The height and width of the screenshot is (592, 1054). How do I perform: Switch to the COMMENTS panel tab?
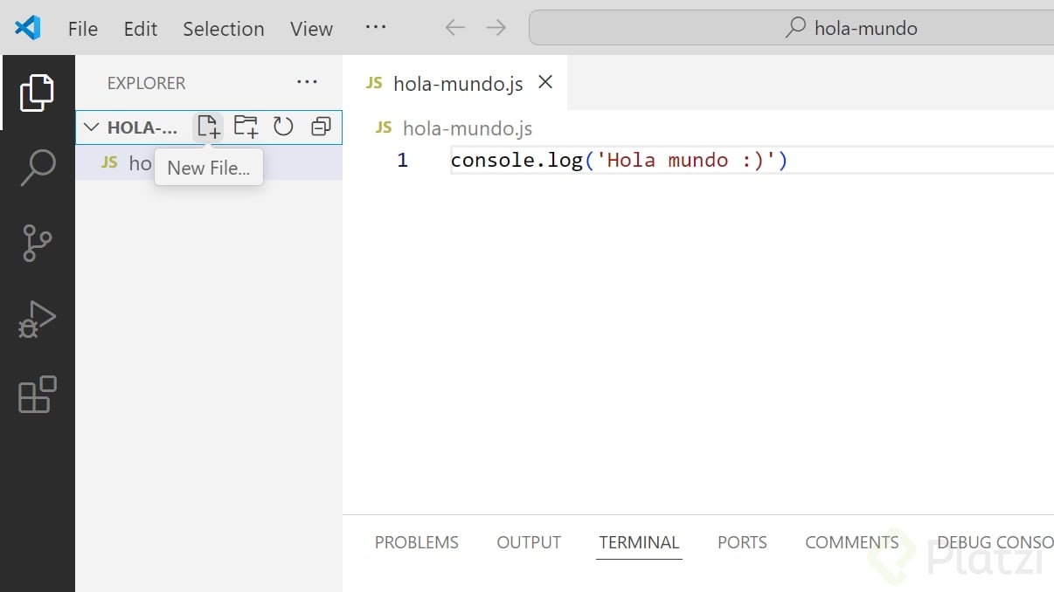(852, 542)
